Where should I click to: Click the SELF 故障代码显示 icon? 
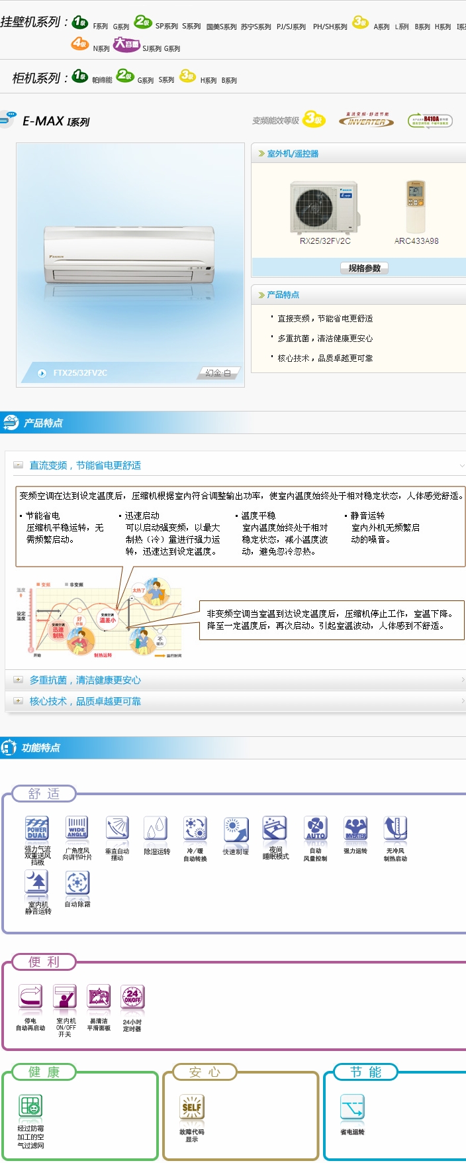point(191,1107)
